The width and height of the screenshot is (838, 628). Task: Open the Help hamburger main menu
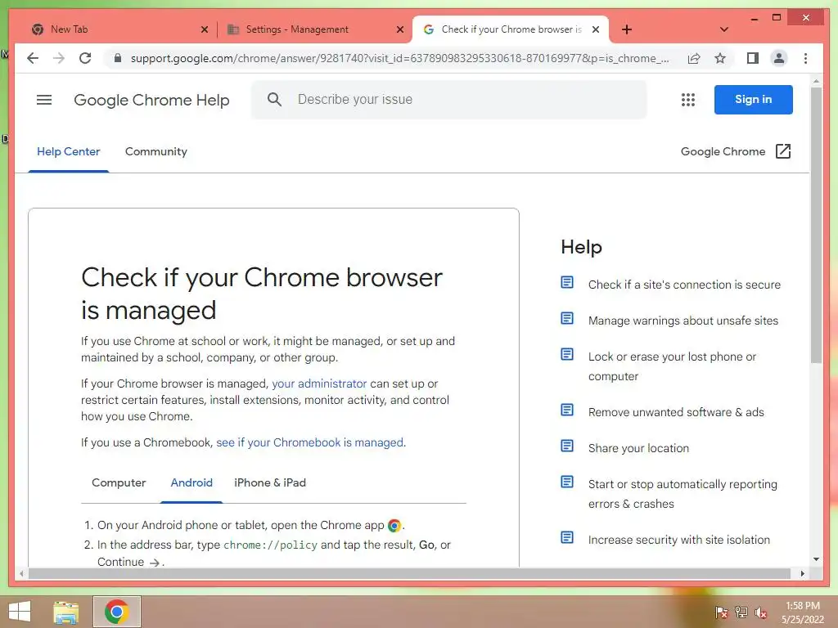(44, 100)
